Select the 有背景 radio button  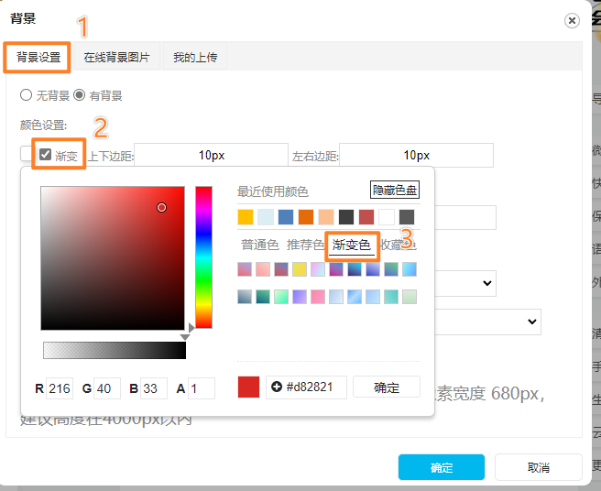pyautogui.click(x=79, y=95)
